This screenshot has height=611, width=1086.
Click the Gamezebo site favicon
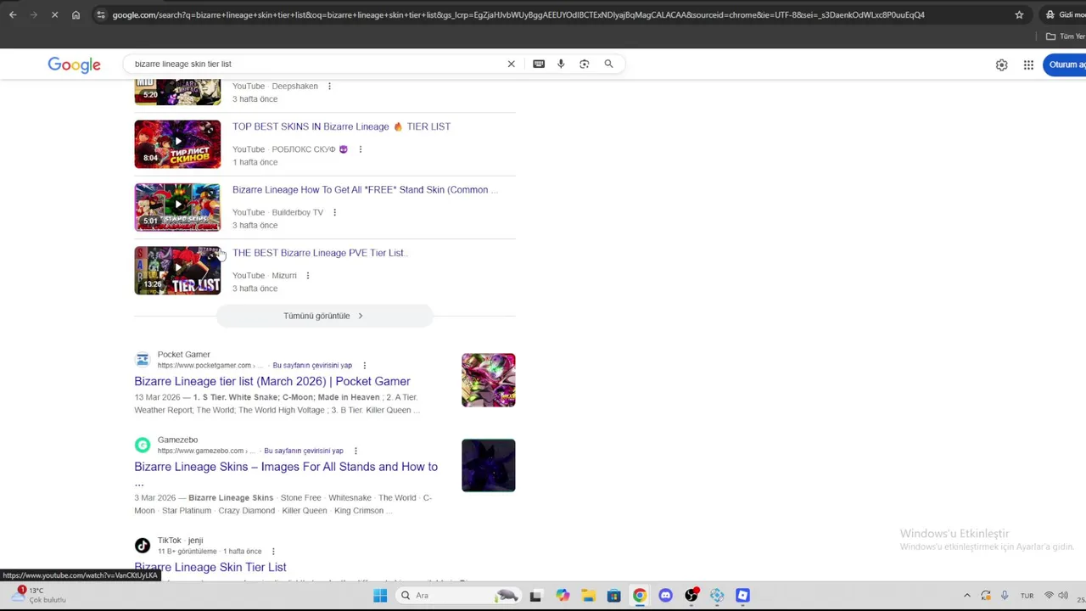143,445
